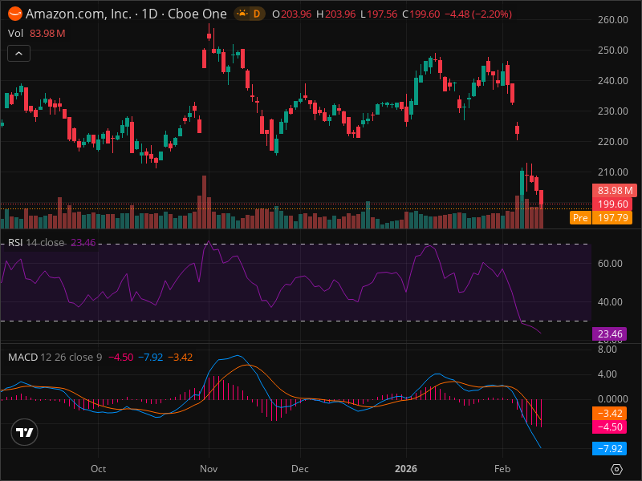This screenshot has height=481, width=642.
Task: Click the MACD 8.00 axis label
Action: click(607, 350)
